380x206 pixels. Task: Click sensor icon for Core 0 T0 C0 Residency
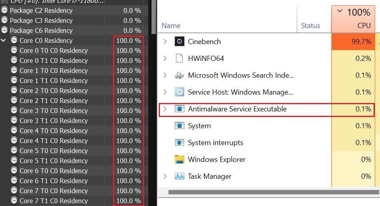click(x=14, y=50)
